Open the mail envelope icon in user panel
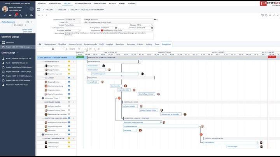The height and width of the screenshot is (157, 280). tap(10, 15)
